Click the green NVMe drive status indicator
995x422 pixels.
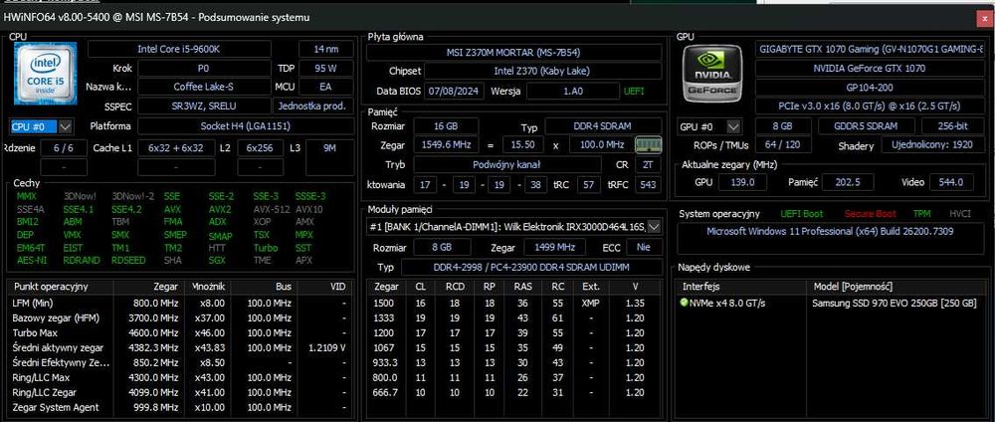(685, 303)
